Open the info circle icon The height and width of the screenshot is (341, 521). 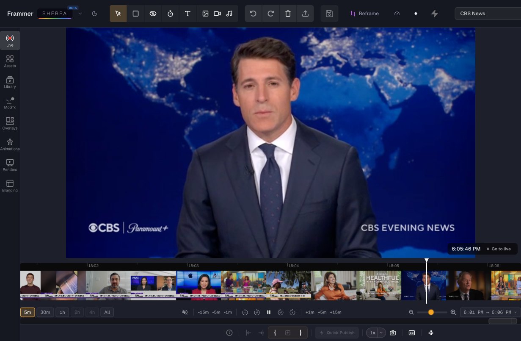[x=229, y=333]
